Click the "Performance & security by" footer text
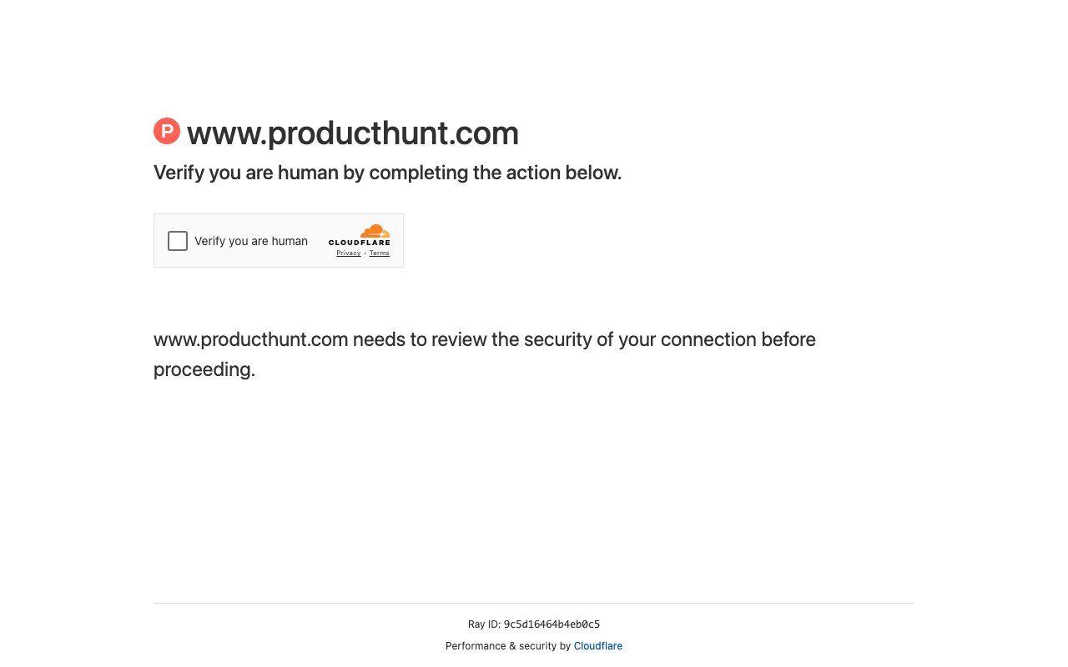1068x667 pixels. 509,645
